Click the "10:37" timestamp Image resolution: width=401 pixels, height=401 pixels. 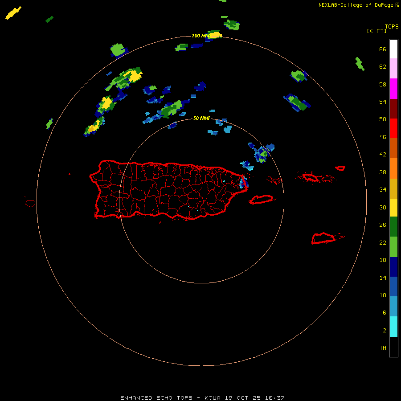pos(275,398)
